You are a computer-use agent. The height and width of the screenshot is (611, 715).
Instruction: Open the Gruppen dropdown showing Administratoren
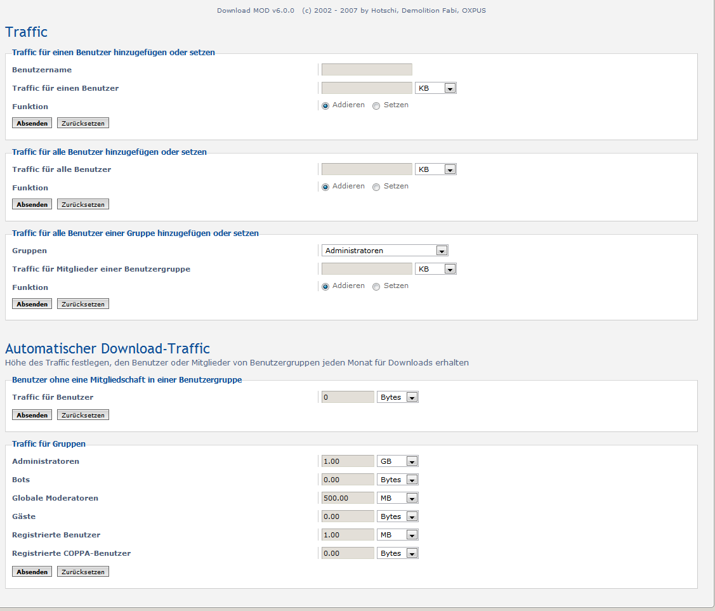tap(384, 251)
